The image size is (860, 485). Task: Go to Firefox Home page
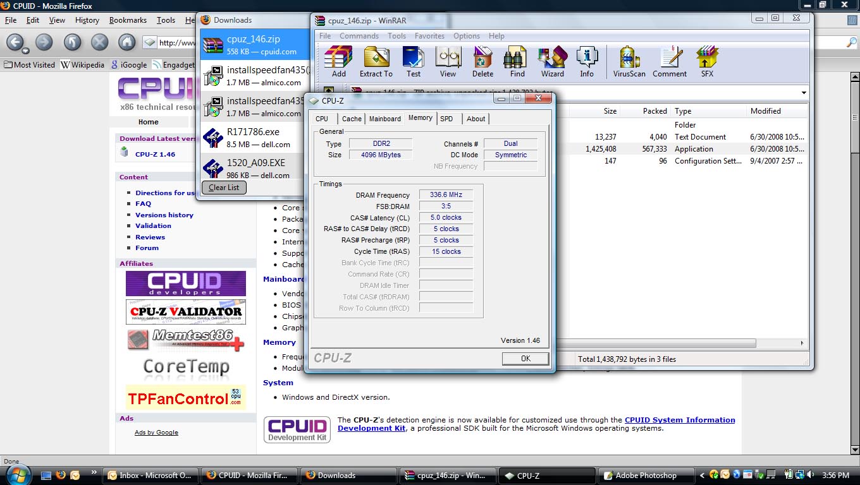[x=127, y=42]
